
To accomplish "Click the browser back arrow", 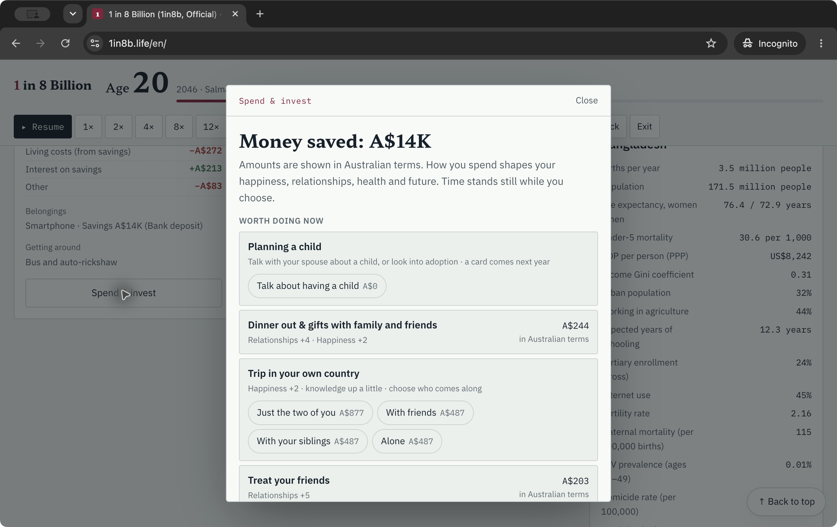I will coord(16,43).
